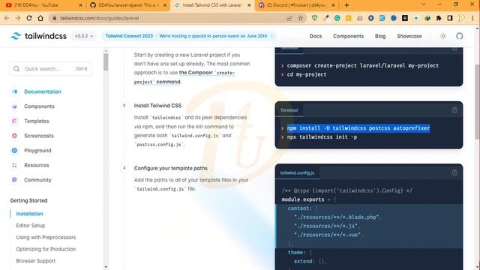
Task: Switch to the laravel-dpanel GitHub tab
Action: point(127,5)
